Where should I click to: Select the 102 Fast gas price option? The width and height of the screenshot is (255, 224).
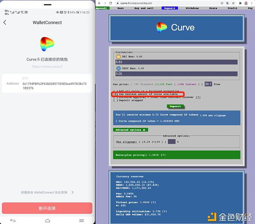[x=163, y=84]
